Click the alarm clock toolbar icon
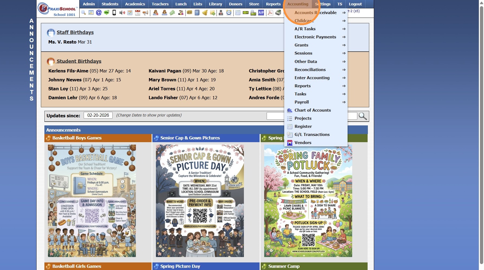484x270 pixels. pyautogui.click(x=229, y=13)
